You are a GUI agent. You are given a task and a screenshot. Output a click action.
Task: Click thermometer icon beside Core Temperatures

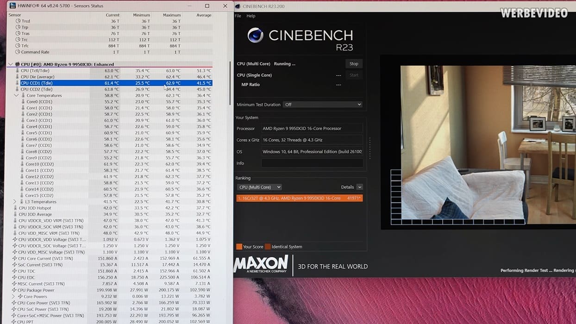point(23,95)
